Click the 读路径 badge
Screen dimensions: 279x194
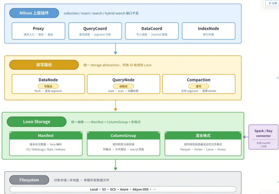pyautogui.click(x=123, y=86)
